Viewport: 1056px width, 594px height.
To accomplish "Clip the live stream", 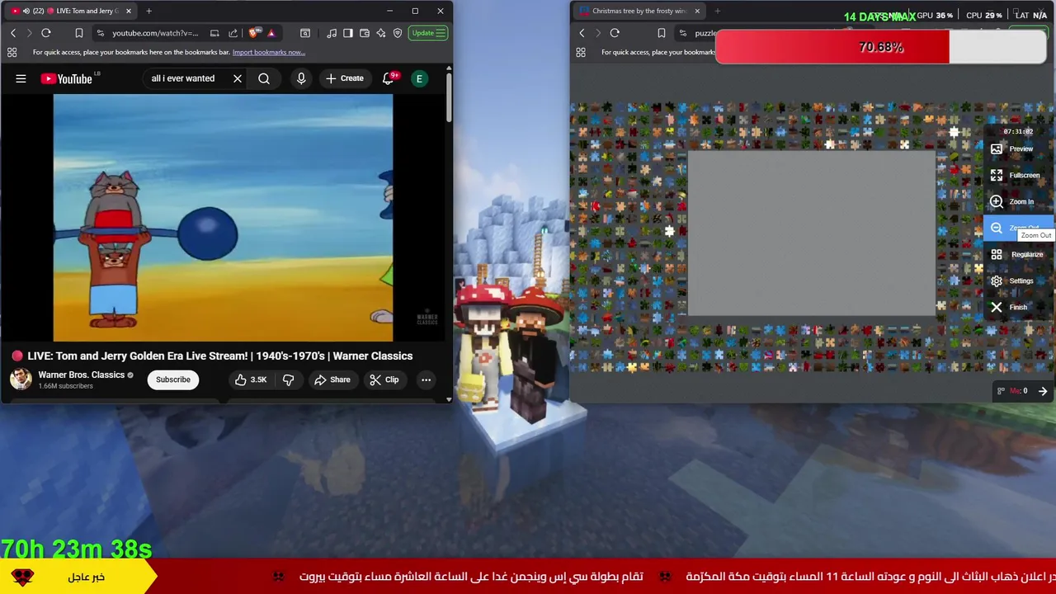I will point(384,379).
